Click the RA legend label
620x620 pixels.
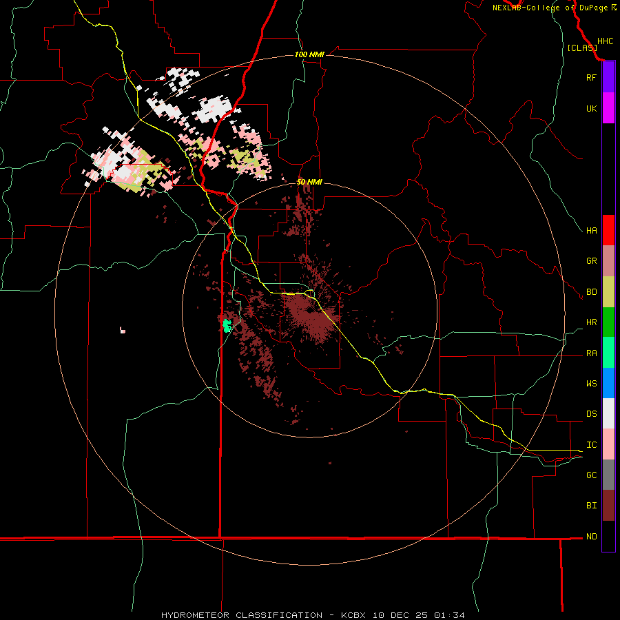point(591,353)
